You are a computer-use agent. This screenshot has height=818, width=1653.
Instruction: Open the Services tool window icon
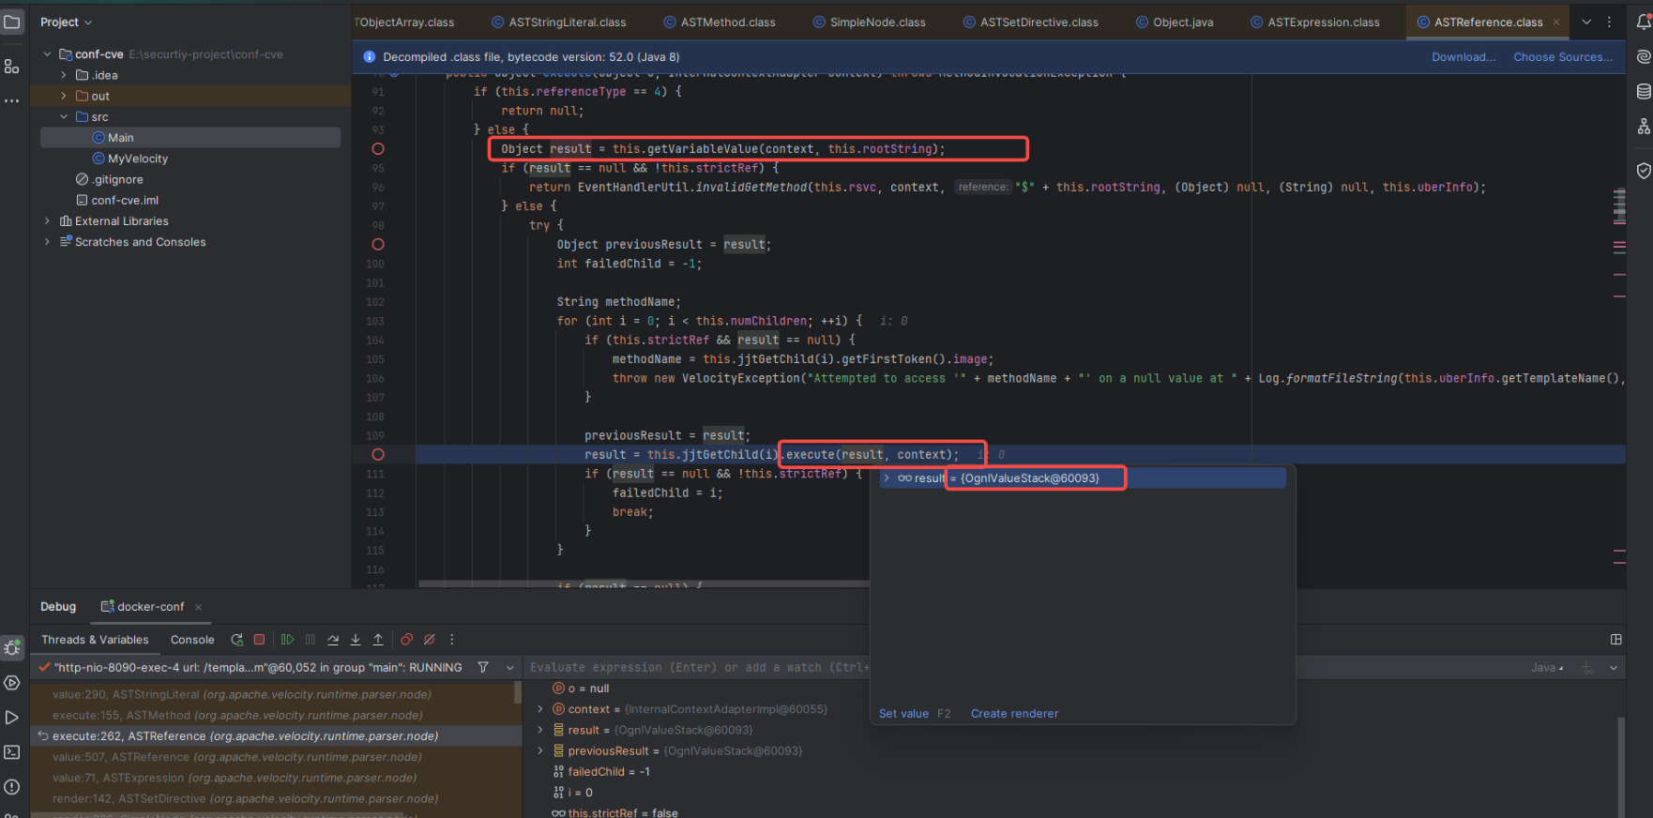point(12,683)
